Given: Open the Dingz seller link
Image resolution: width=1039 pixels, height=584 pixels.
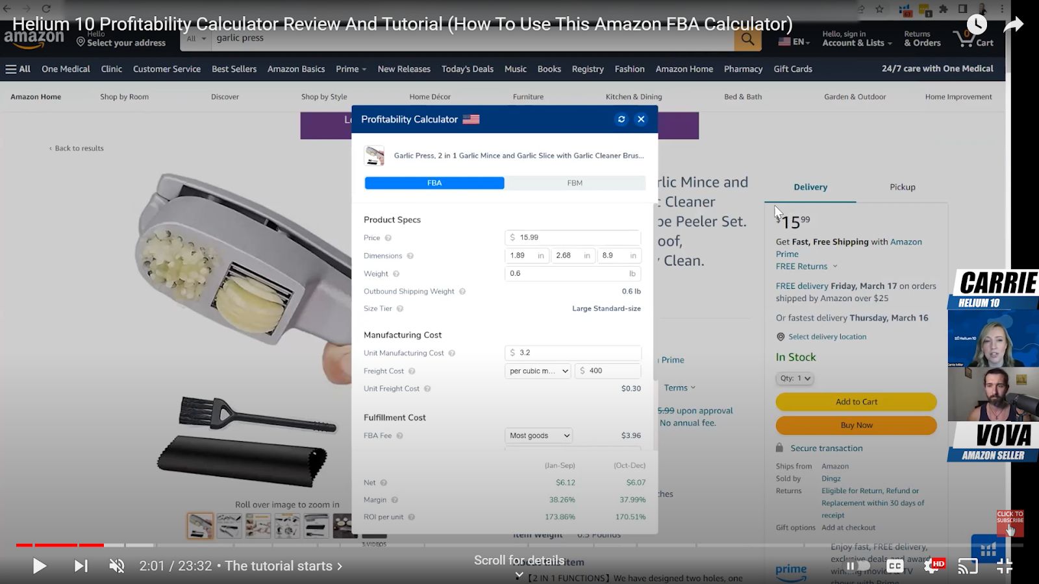Looking at the screenshot, I should [x=831, y=479].
